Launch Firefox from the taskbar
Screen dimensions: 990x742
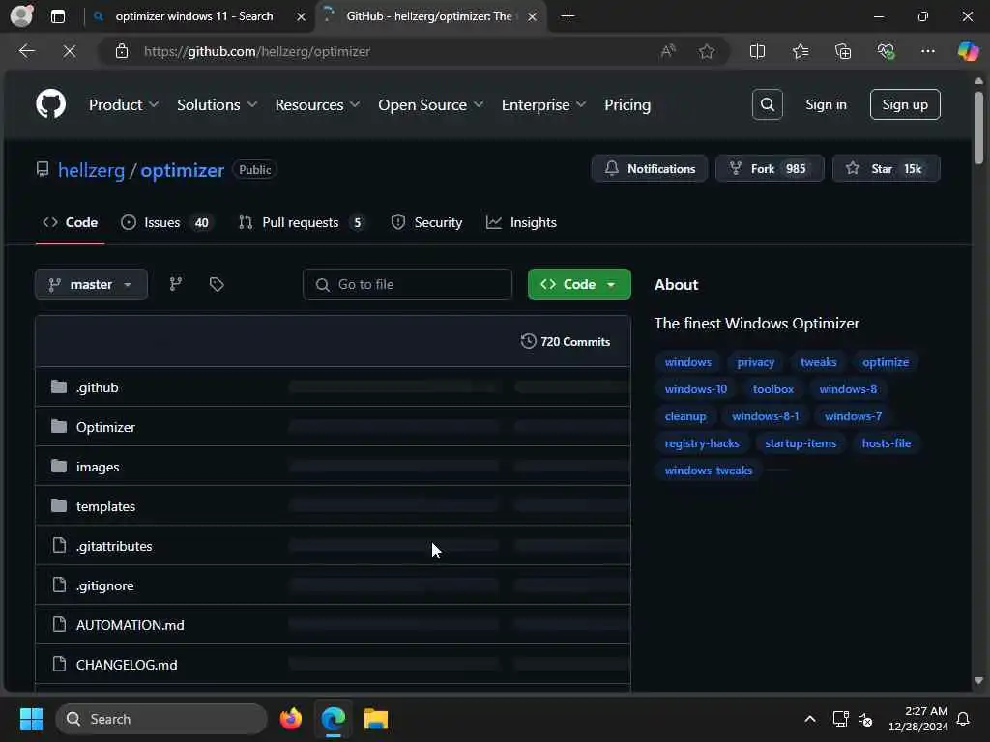(x=290, y=719)
